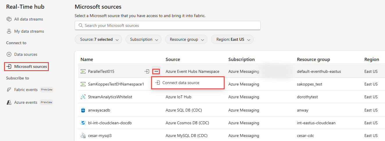This screenshot has height=141, width=385.
Task: Click the Data sources plus icon
Action: (9, 54)
